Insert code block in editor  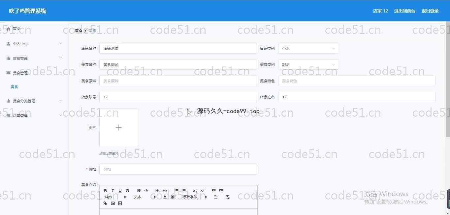coord(146,191)
